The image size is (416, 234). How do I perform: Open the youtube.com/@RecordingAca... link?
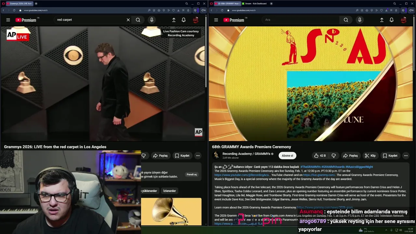pos(242,175)
